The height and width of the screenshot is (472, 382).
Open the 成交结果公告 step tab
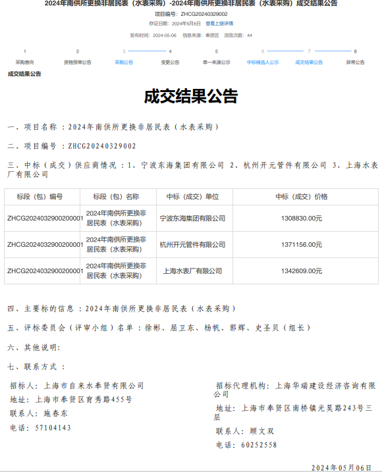point(309,63)
